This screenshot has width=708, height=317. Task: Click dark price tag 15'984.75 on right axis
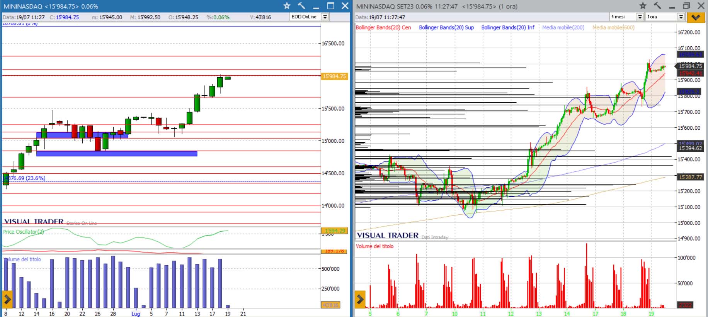point(690,66)
